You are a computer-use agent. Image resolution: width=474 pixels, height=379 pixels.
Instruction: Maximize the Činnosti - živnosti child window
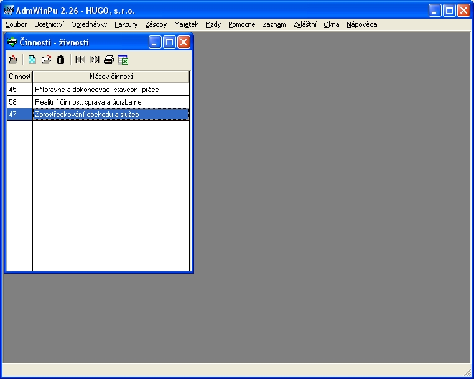[x=170, y=42]
